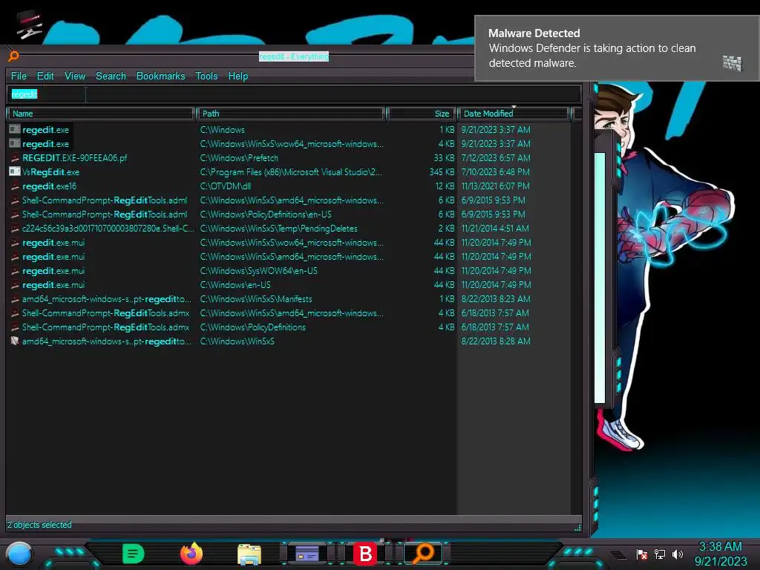Open File Explorer from the taskbar
The height and width of the screenshot is (570, 760).
pos(249,554)
